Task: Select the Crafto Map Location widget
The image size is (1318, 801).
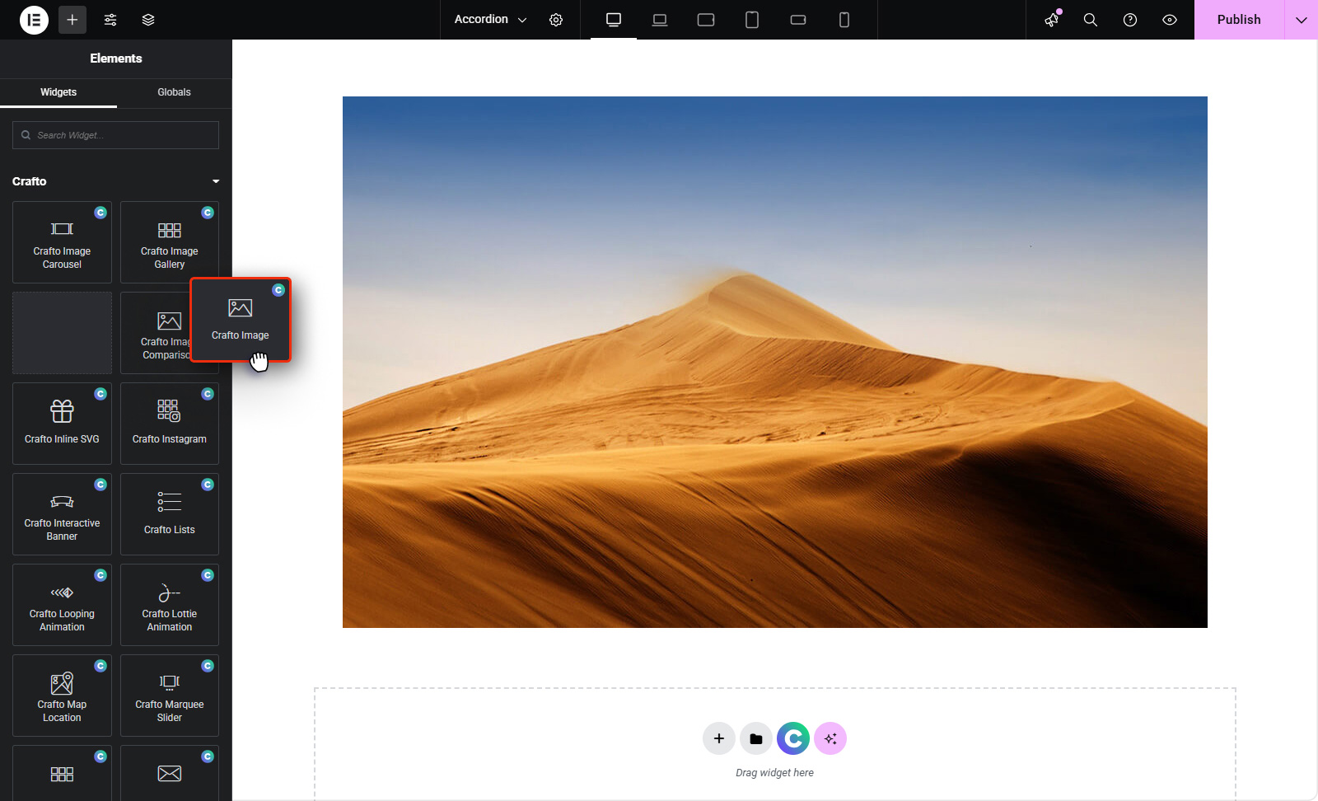Action: [x=62, y=696]
